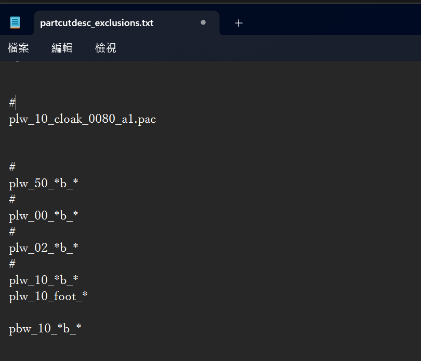The height and width of the screenshot is (361, 421).
Task: Open the 檢視 (View) menu
Action: tap(105, 47)
